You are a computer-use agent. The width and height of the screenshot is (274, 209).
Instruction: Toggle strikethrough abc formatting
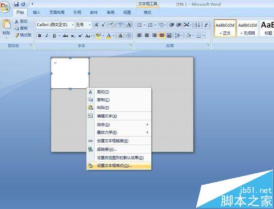click(x=65, y=36)
